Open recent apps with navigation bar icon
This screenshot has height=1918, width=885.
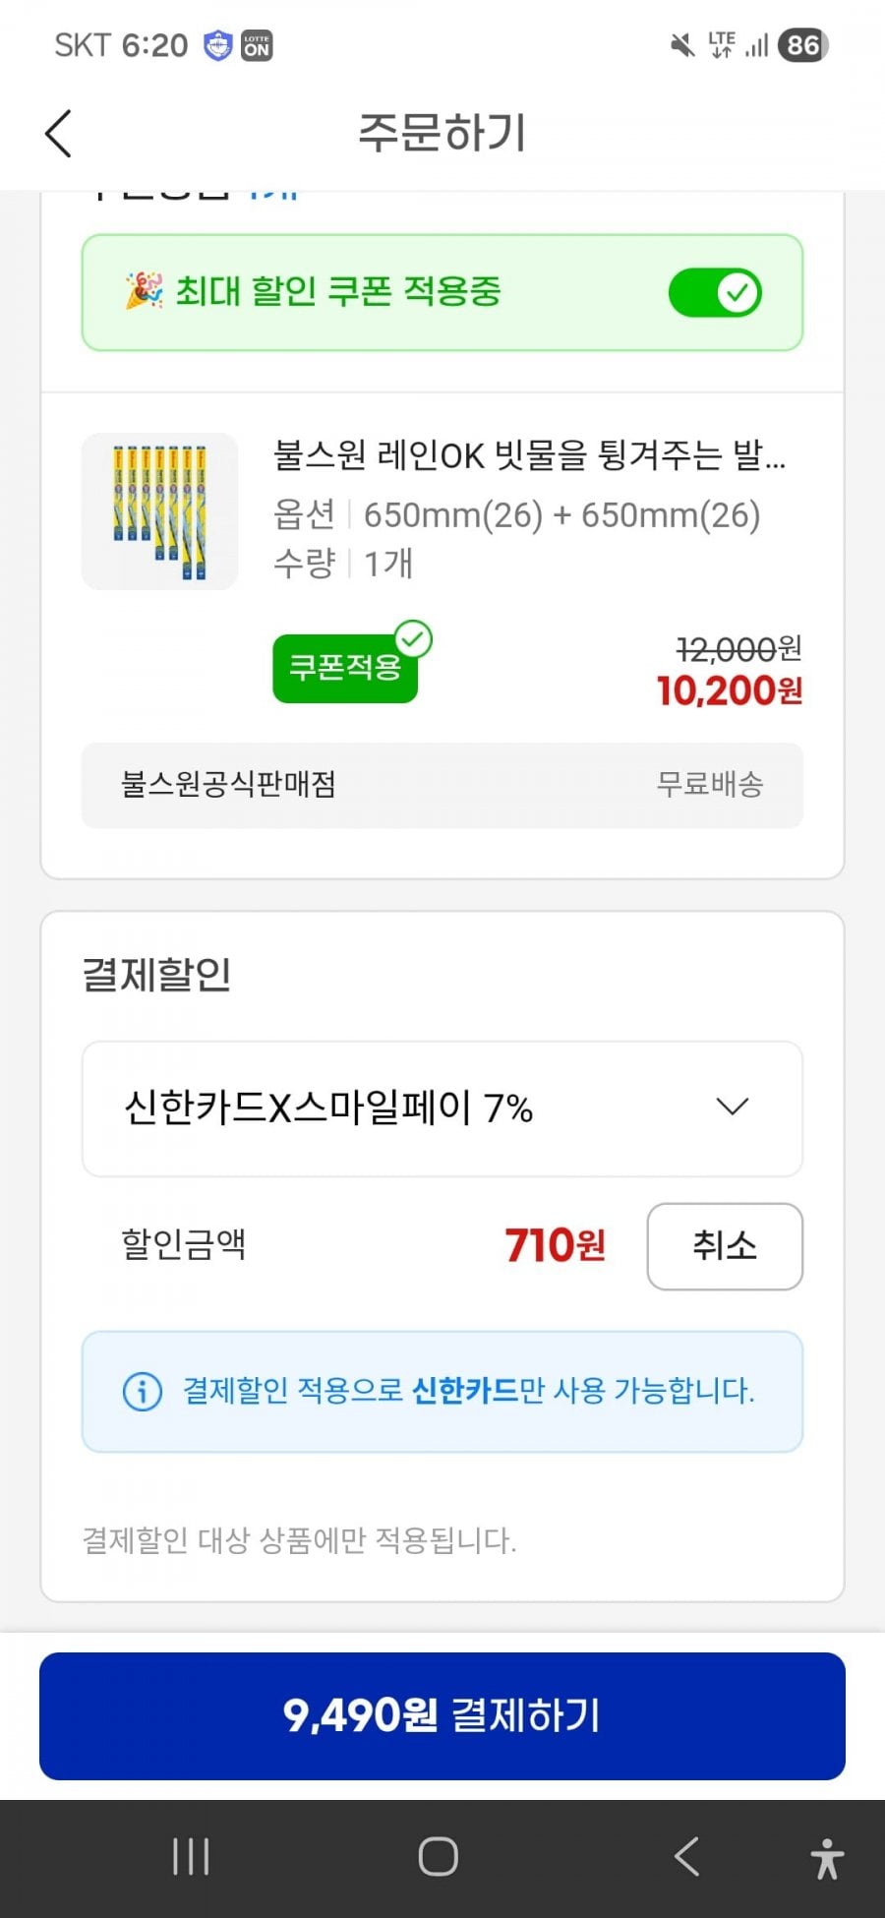pyautogui.click(x=191, y=1857)
